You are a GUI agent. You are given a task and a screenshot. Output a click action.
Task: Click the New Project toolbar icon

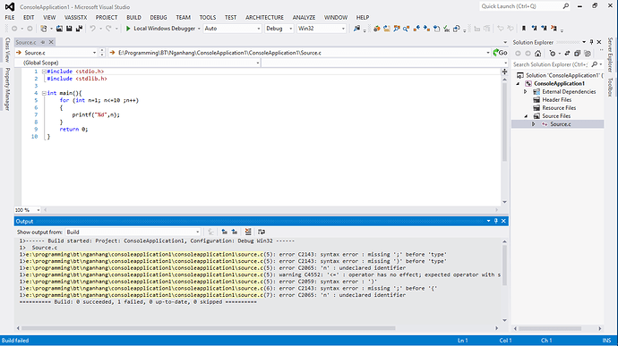click(x=43, y=29)
